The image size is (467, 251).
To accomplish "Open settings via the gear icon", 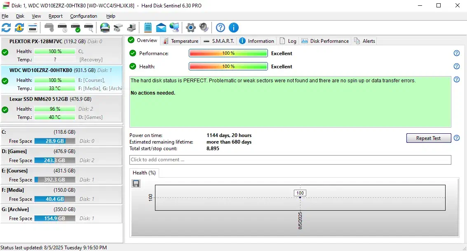I will click(x=190, y=28).
